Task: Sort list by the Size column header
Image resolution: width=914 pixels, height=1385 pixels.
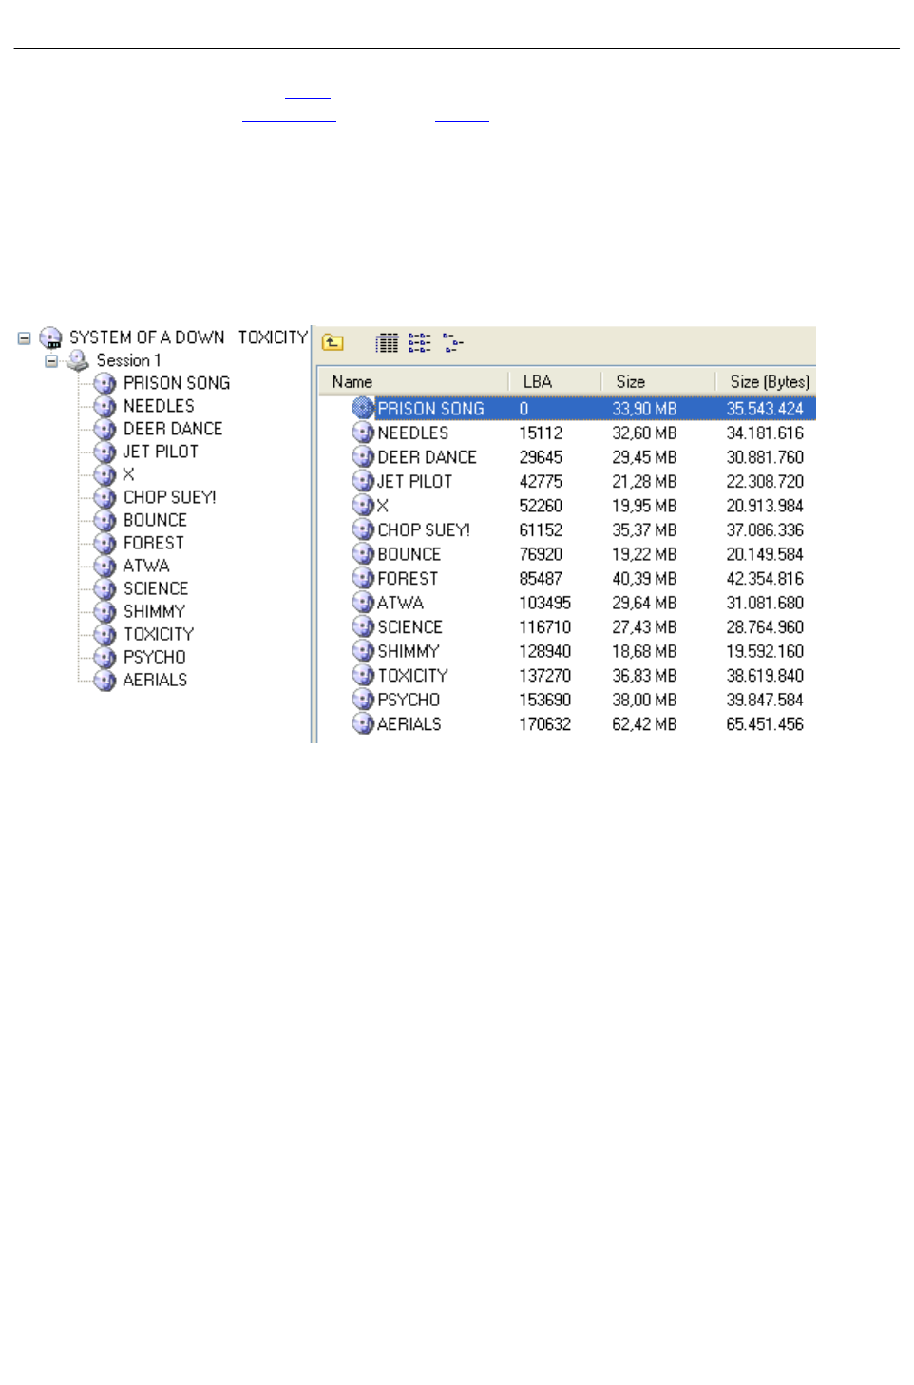Action: [657, 381]
